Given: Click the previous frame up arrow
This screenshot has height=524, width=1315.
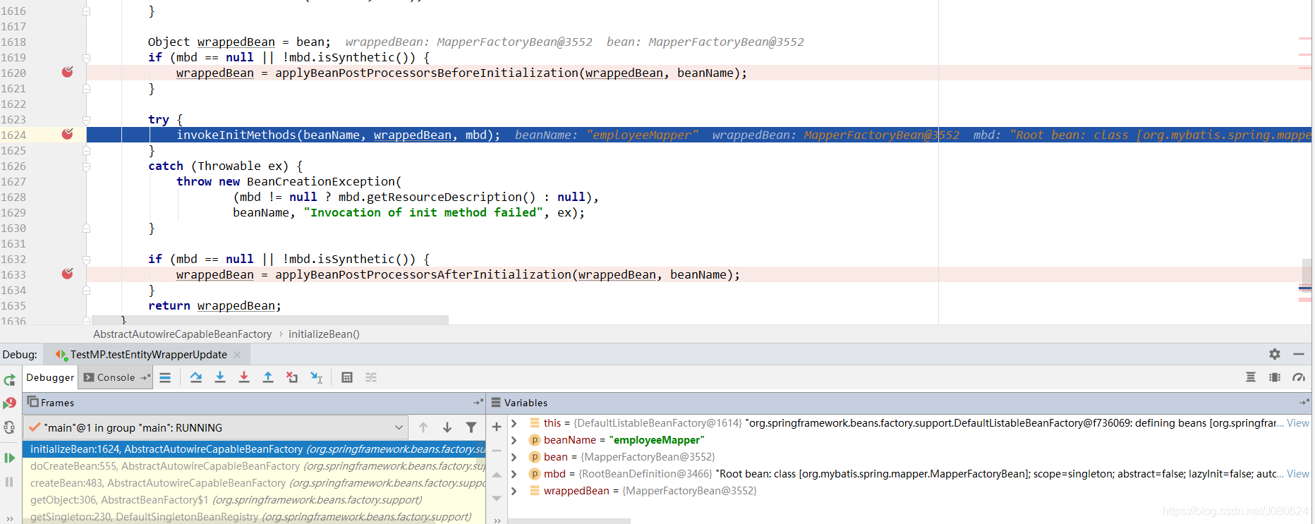Looking at the screenshot, I should pyautogui.click(x=423, y=427).
